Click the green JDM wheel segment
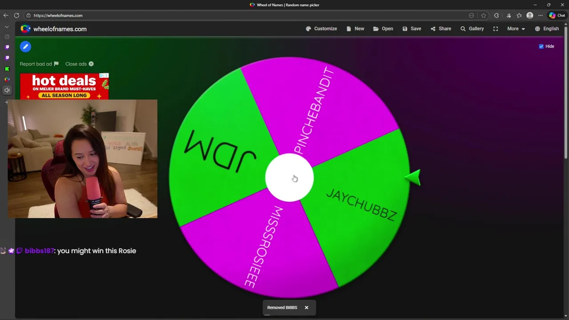This screenshot has width=569, height=320. (x=220, y=151)
